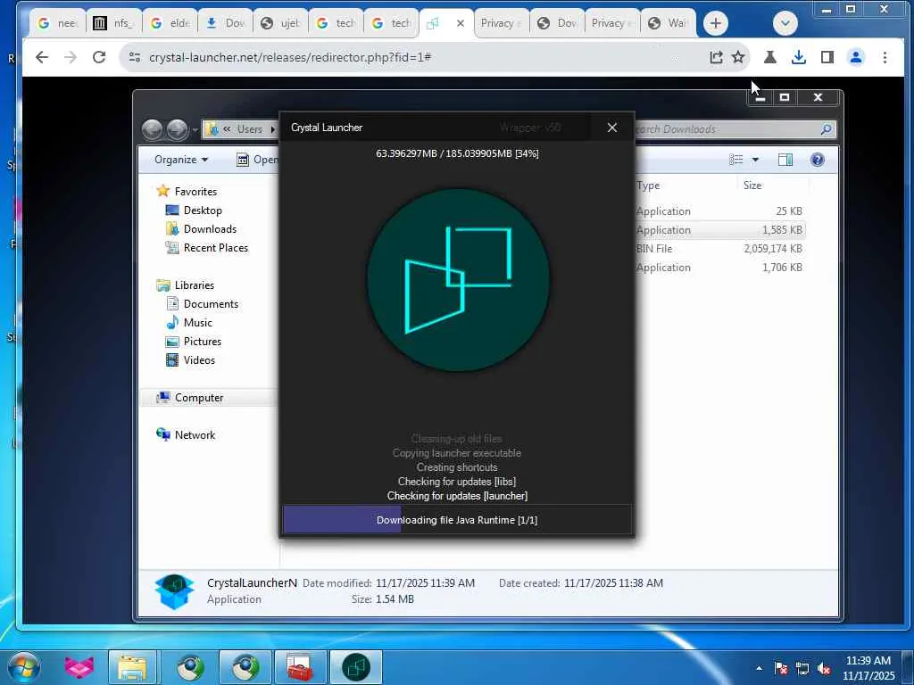Viewport: 914px width, 685px height.
Task: Click the Java Runtime download progress bar
Action: [x=457, y=520]
